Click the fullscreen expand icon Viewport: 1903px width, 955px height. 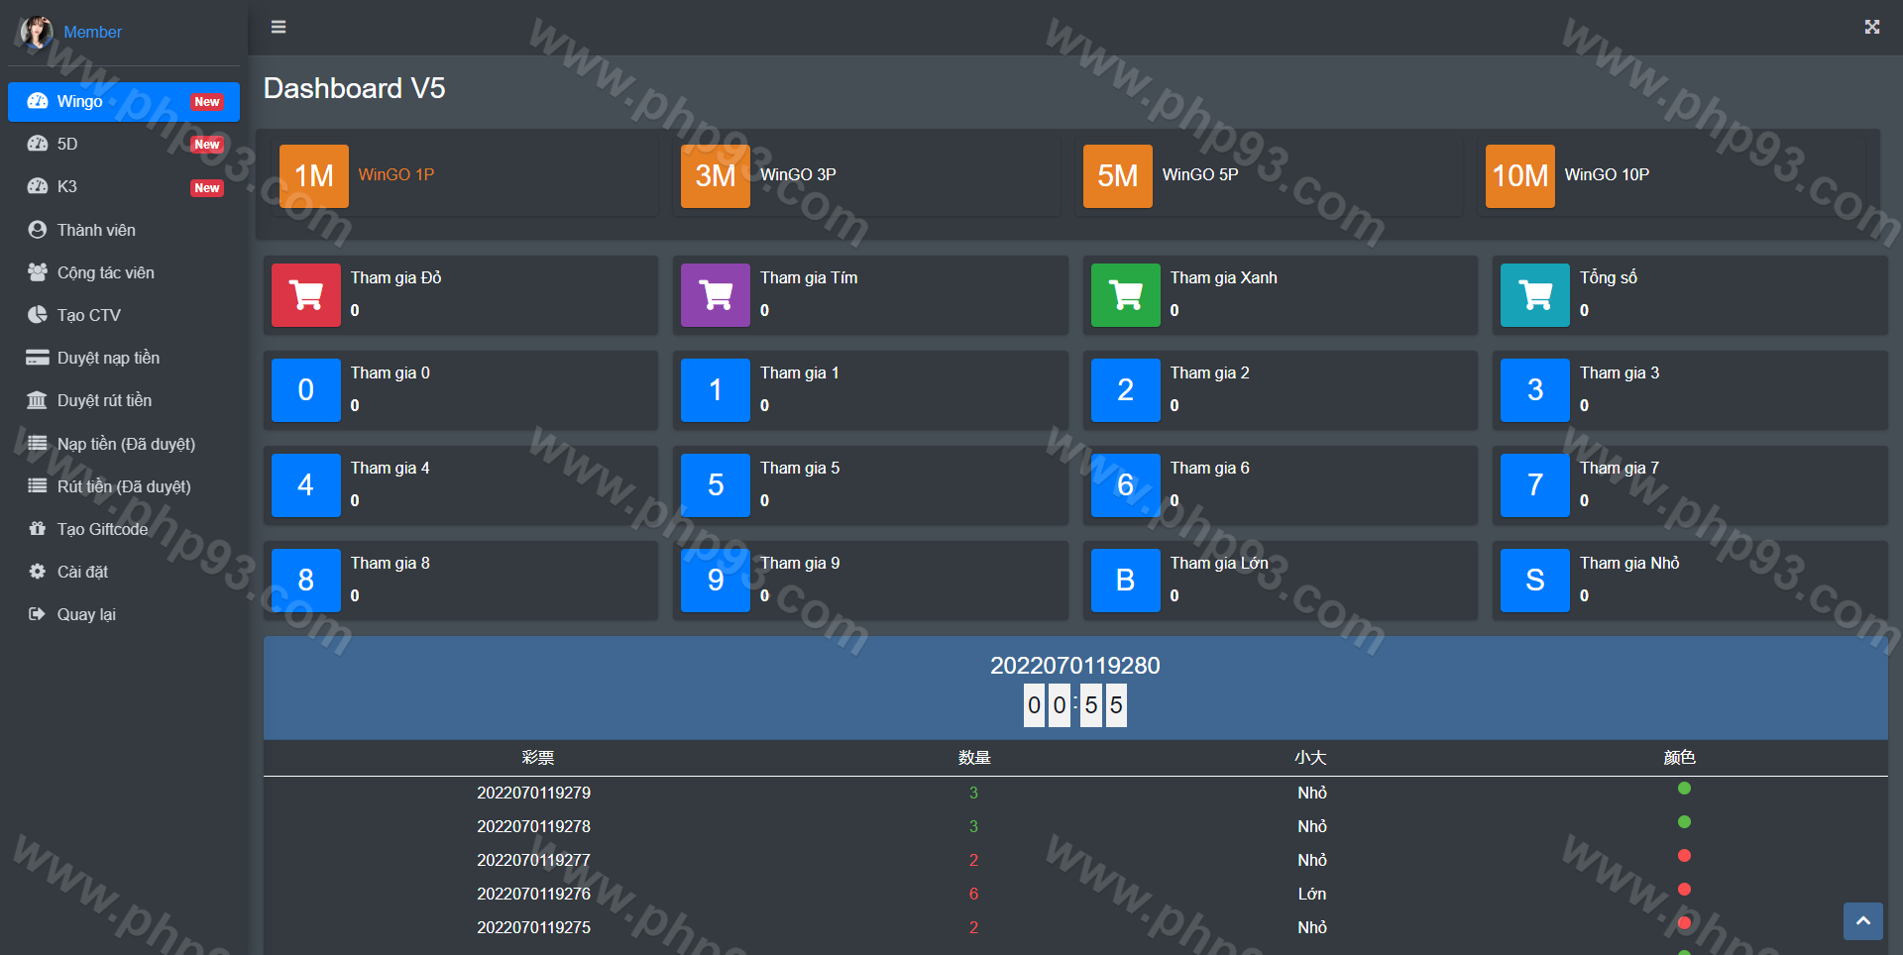pos(1871,27)
